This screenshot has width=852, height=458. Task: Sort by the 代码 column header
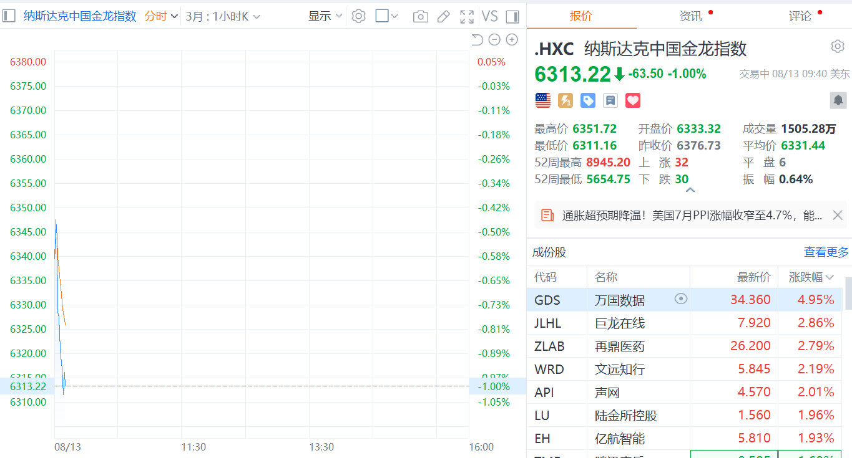tap(546, 277)
